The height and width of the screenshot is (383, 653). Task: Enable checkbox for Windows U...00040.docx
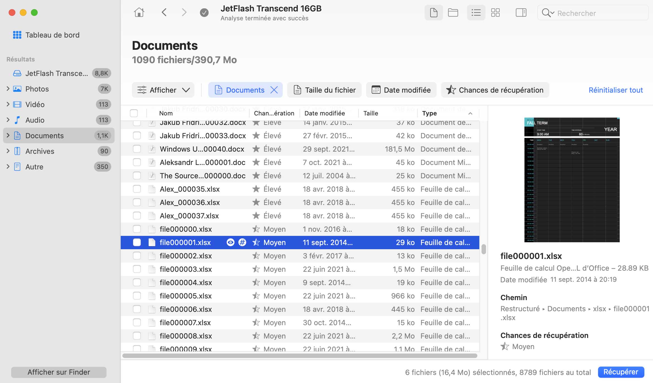tap(136, 149)
